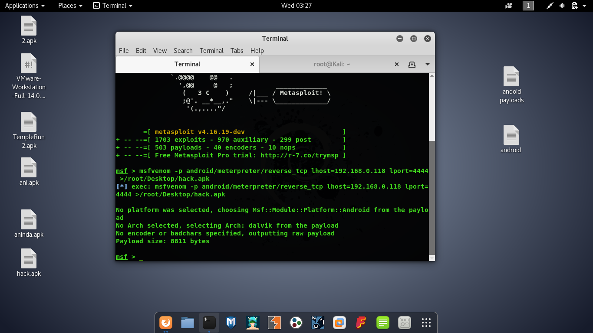Switch to the 'root@Kali: ~' tab
The height and width of the screenshot is (333, 593).
[x=332, y=64]
